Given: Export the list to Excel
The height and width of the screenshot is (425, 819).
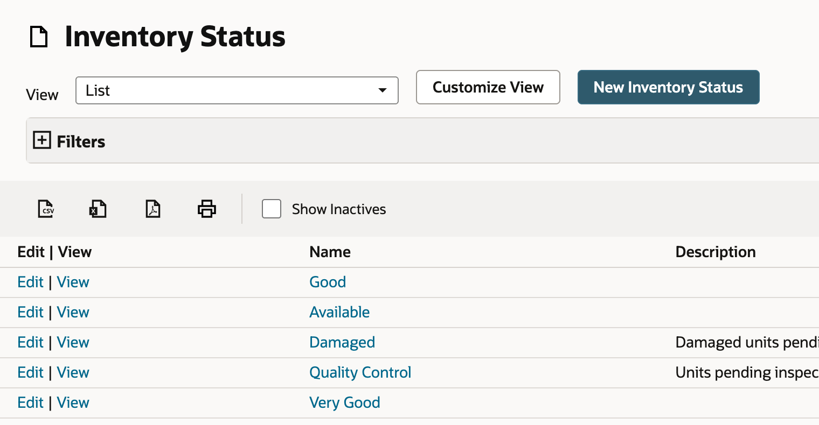Looking at the screenshot, I should coord(98,209).
